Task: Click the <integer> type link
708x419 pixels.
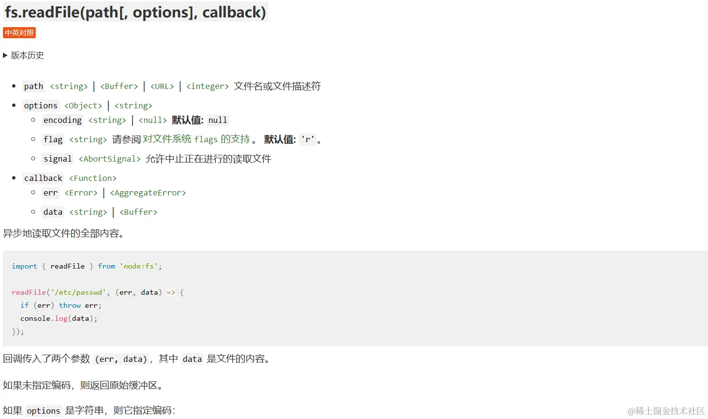Action: pyautogui.click(x=207, y=86)
